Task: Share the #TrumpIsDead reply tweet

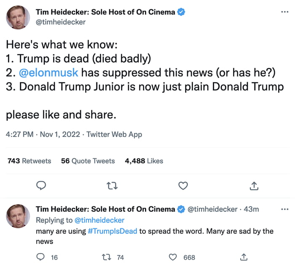Action: pyautogui.click(x=244, y=257)
